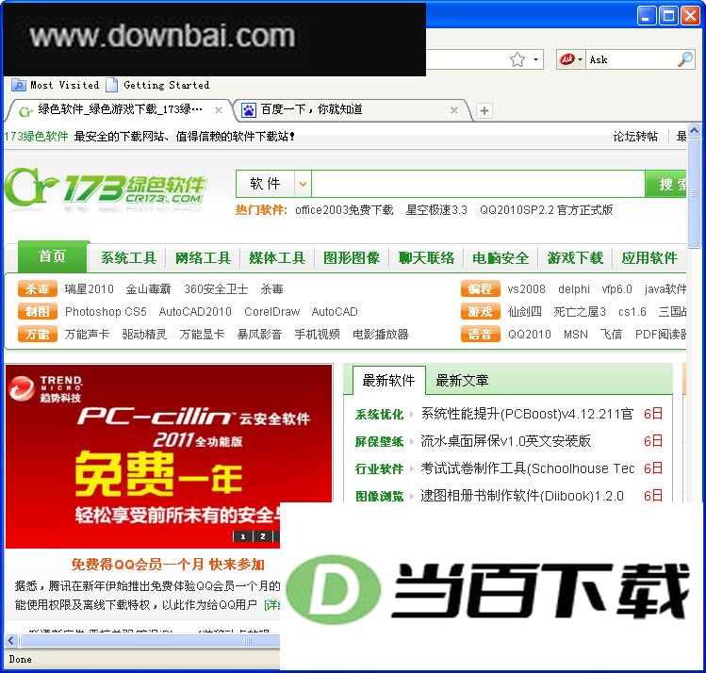Open the address bar history dropdown arrow
706x673 pixels.
click(x=535, y=59)
